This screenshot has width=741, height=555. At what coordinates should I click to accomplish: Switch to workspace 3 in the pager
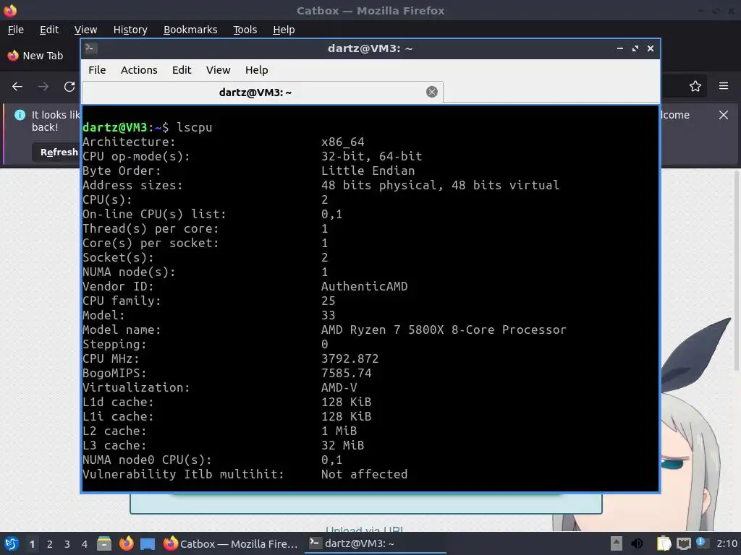67,544
